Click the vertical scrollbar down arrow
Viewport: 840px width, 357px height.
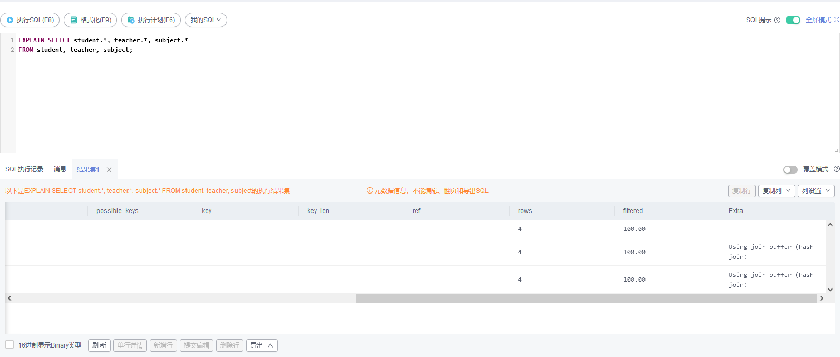coord(830,289)
